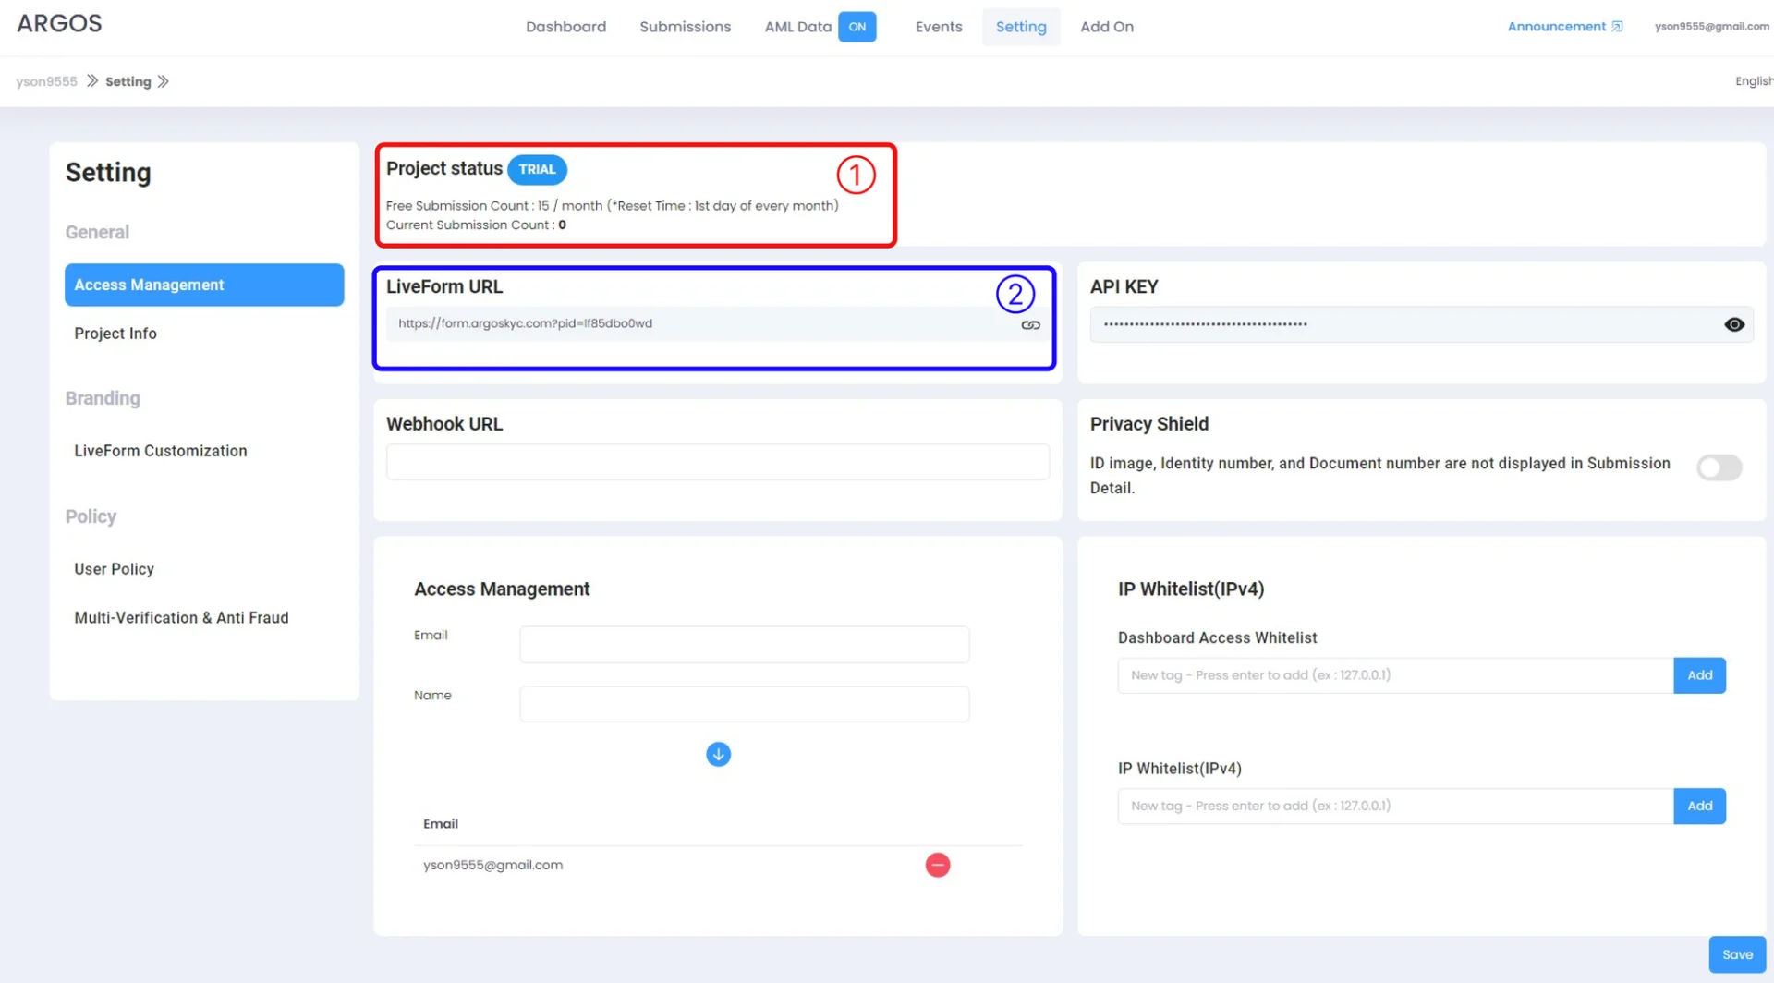
Task: Remove yson9555@gmail.com with red minus icon
Action: (x=937, y=865)
